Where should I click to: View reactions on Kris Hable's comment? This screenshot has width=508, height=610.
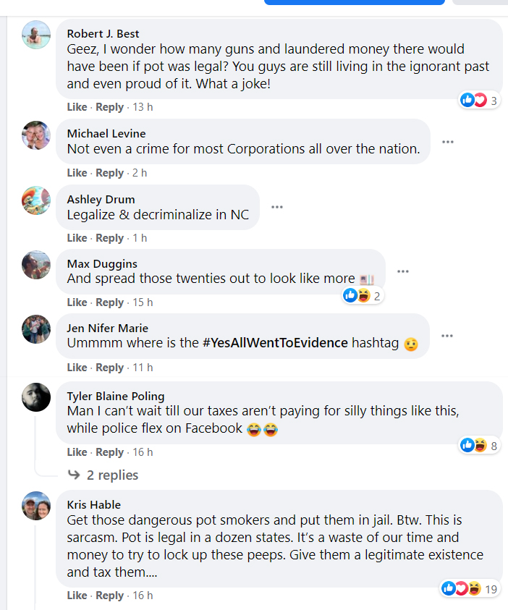[x=470, y=589]
